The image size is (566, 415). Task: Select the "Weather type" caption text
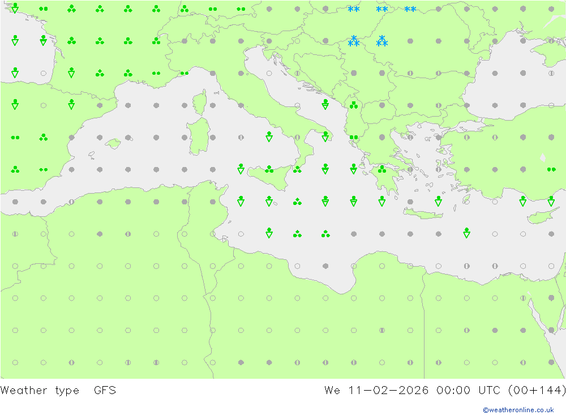pyautogui.click(x=40, y=391)
